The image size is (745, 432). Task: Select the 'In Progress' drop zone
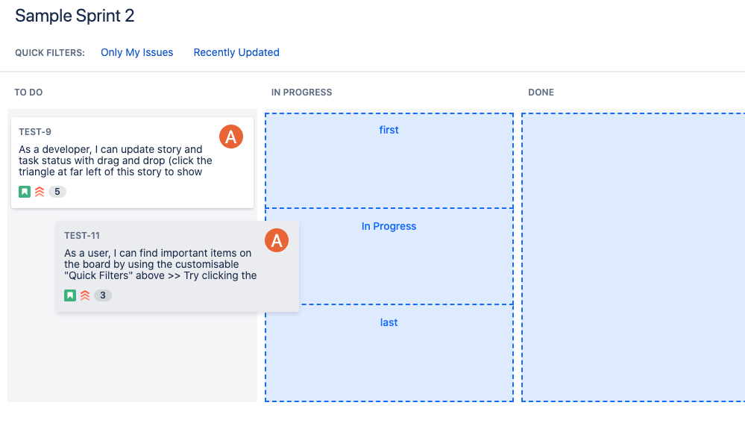click(389, 257)
